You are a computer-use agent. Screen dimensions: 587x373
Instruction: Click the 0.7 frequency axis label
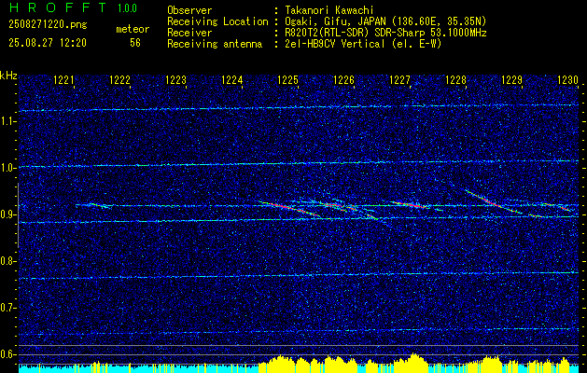click(x=8, y=308)
